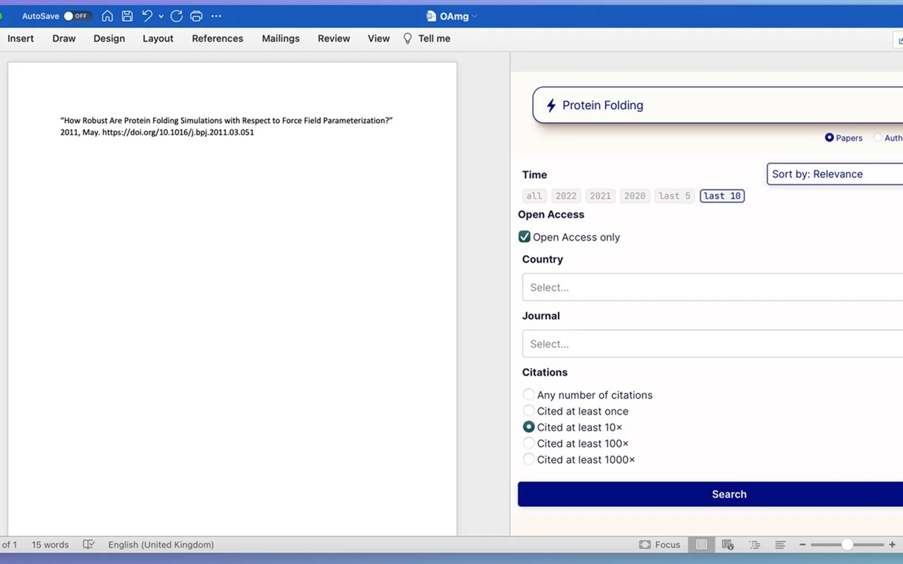The width and height of the screenshot is (903, 564).
Task: Undo the last action
Action: (x=147, y=16)
